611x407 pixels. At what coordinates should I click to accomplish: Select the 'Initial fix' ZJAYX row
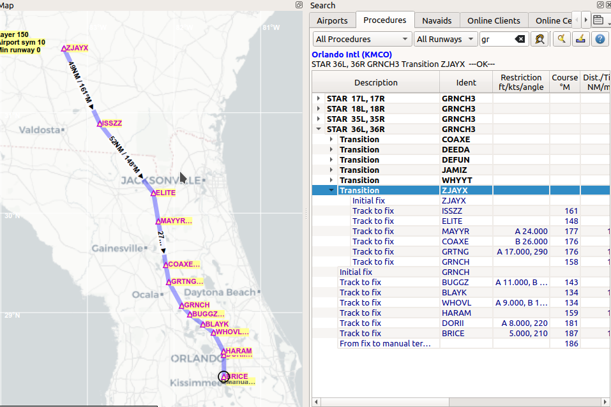(x=460, y=200)
